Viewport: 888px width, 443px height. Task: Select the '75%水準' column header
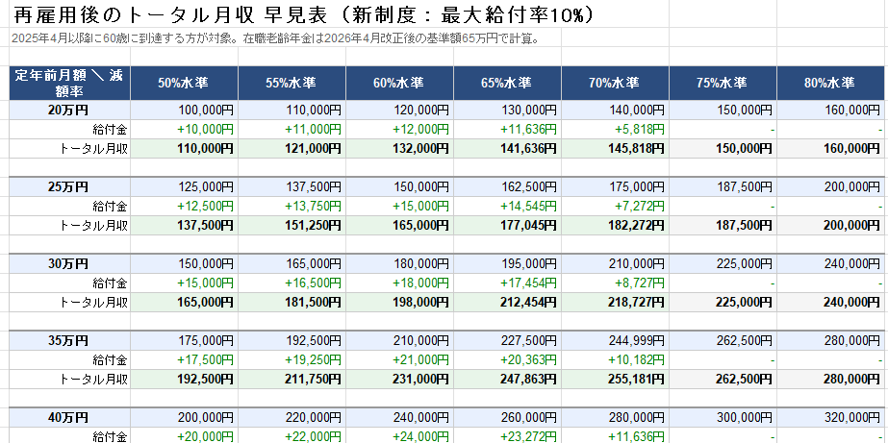(x=723, y=84)
